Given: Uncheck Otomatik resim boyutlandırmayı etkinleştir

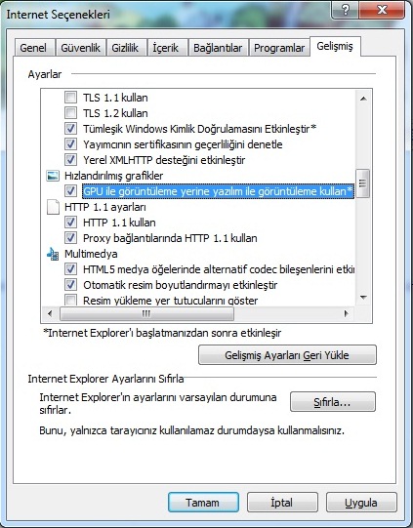Looking at the screenshot, I should pos(70,285).
